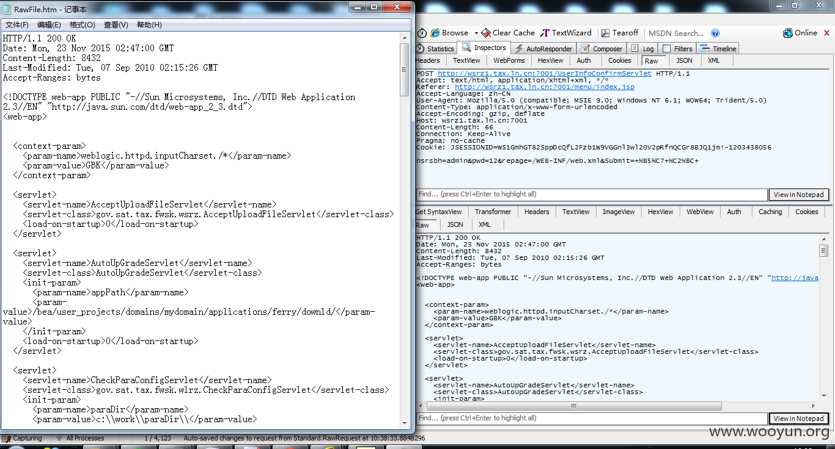Open the Filters tab with checkbox
835x449 pixels.
pyautogui.click(x=677, y=49)
